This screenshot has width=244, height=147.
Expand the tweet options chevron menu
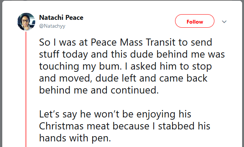(x=224, y=22)
